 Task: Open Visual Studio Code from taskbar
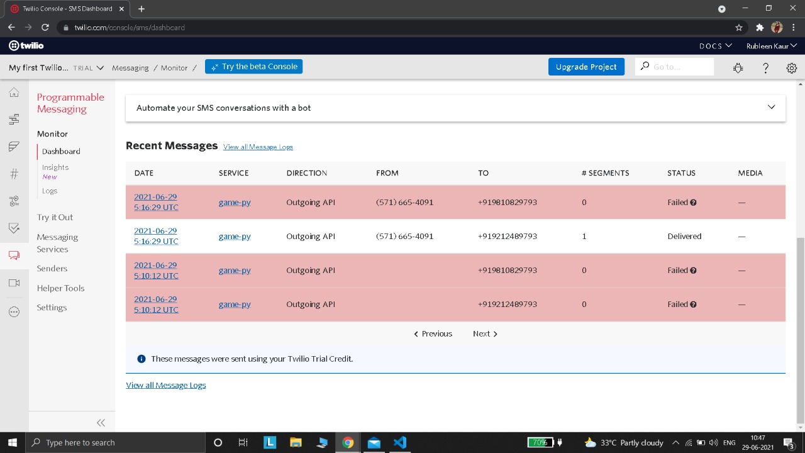point(400,442)
